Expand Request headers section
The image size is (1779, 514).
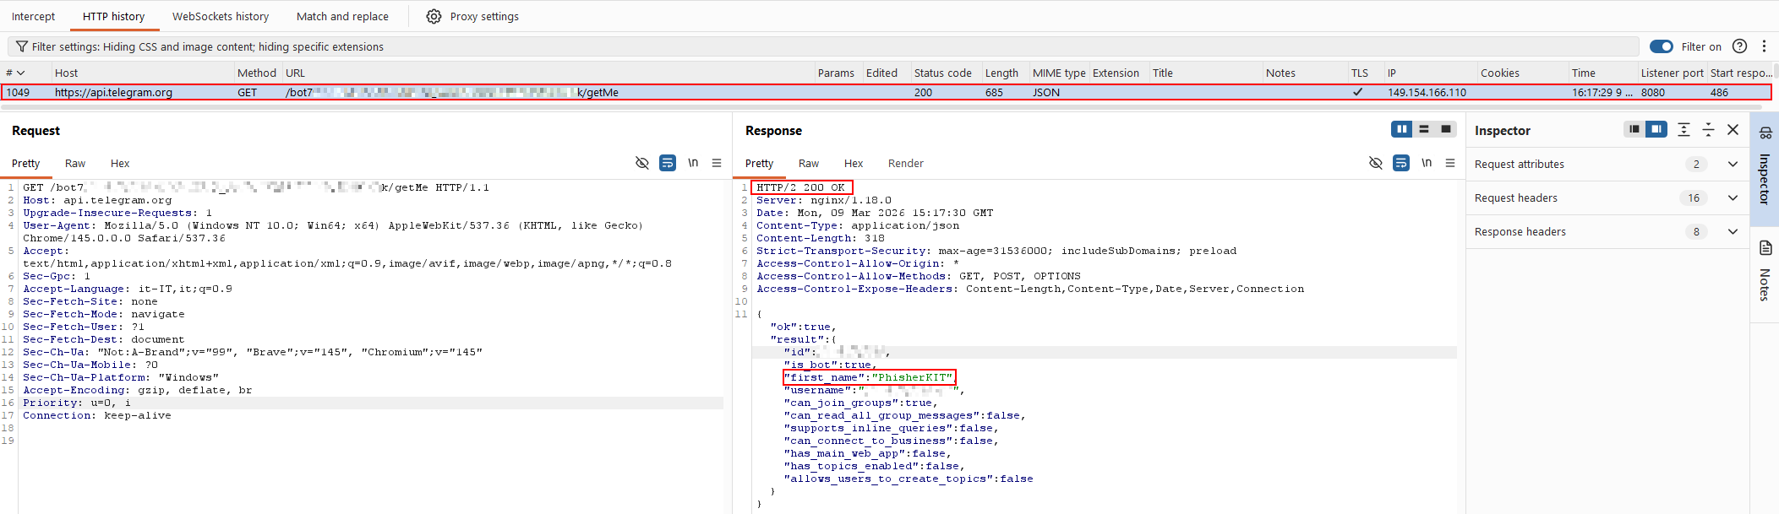[x=1733, y=197]
